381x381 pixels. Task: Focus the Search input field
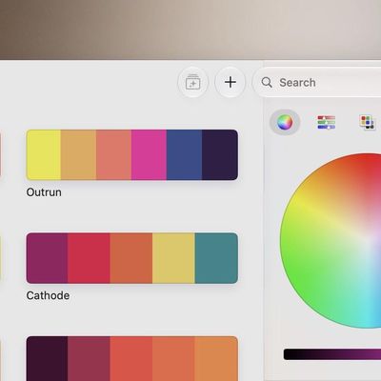317,83
